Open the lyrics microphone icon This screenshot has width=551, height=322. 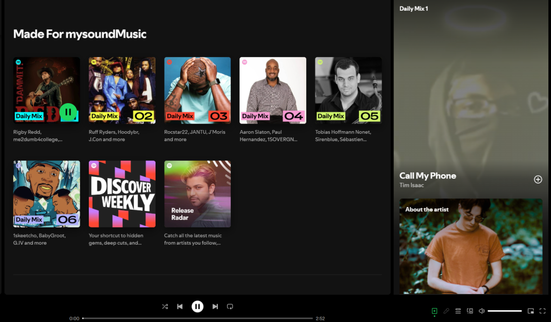pyautogui.click(x=446, y=311)
